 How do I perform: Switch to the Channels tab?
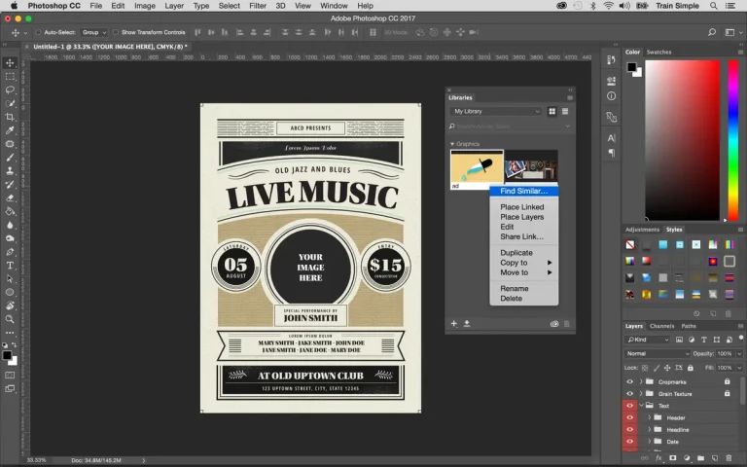(x=661, y=326)
